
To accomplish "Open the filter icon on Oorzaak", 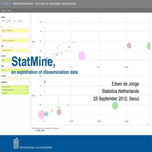I will tap(27, 93).
